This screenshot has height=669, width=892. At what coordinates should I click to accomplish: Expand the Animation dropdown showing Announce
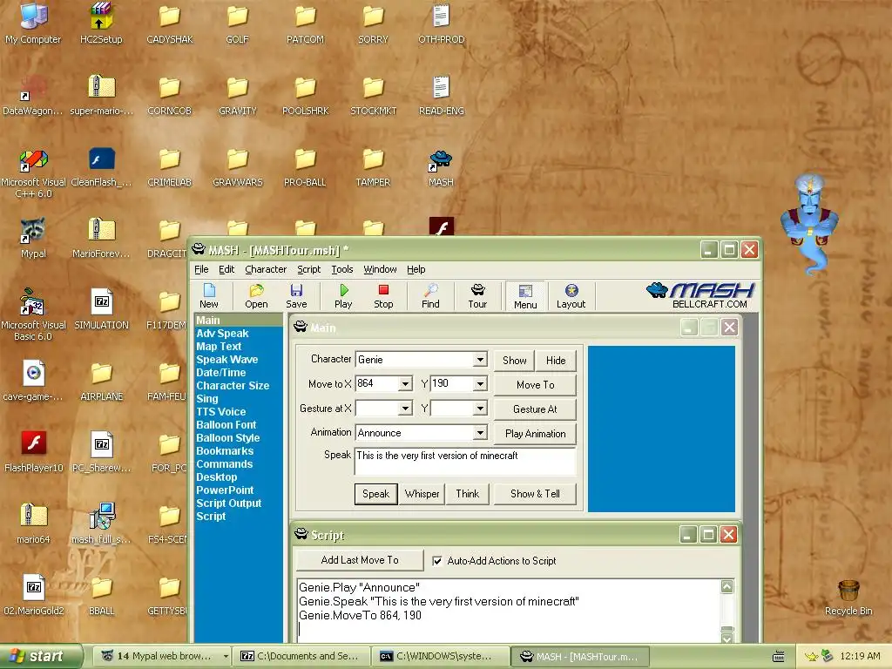click(480, 433)
